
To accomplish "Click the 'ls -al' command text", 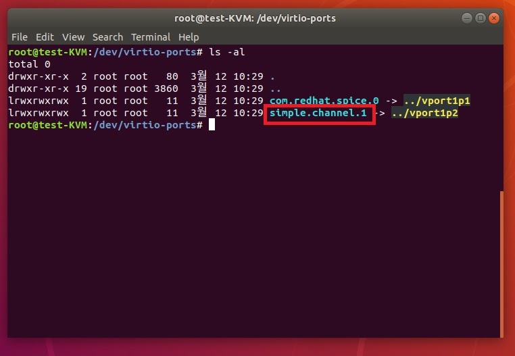I will point(227,52).
